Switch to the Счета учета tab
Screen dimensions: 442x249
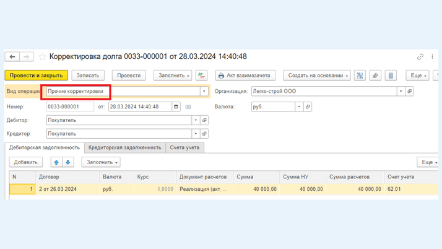(x=184, y=147)
